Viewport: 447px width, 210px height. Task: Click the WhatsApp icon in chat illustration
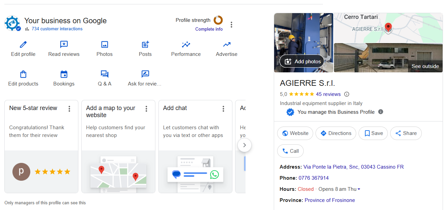pyautogui.click(x=214, y=174)
